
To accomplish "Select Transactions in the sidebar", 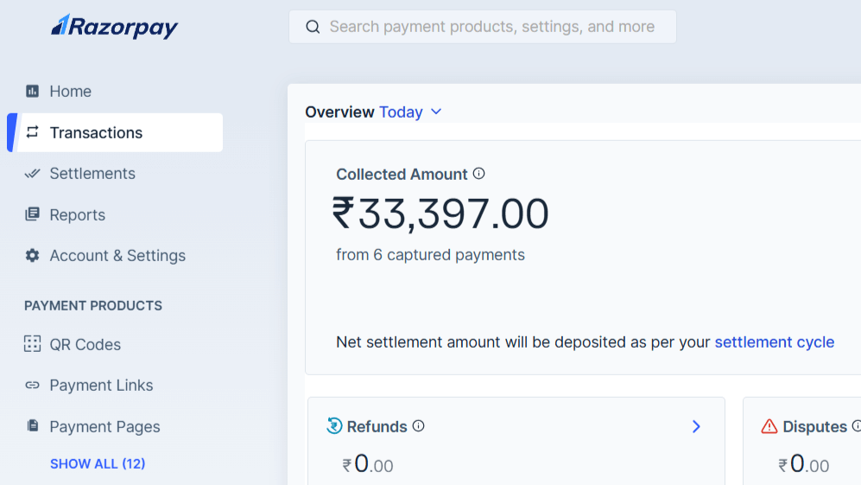I will [x=115, y=132].
